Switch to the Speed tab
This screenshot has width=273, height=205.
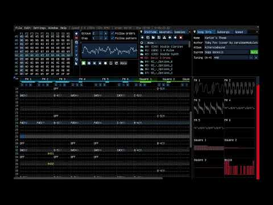(x=239, y=32)
